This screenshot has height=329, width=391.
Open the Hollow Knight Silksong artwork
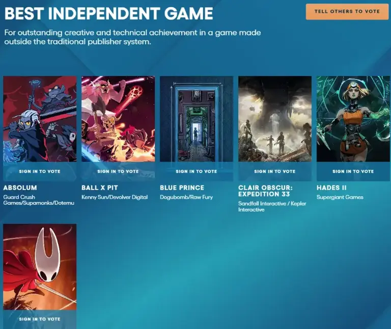[40, 266]
